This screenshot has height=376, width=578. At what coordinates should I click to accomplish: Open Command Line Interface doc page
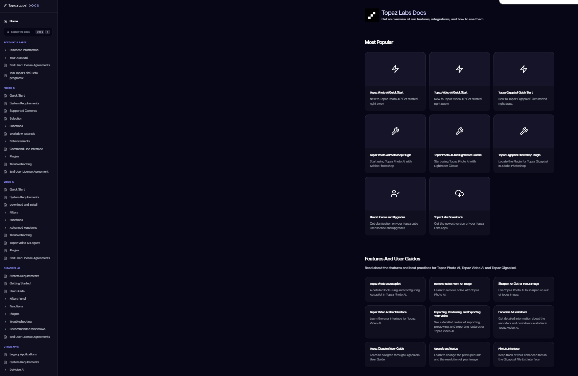coord(26,149)
